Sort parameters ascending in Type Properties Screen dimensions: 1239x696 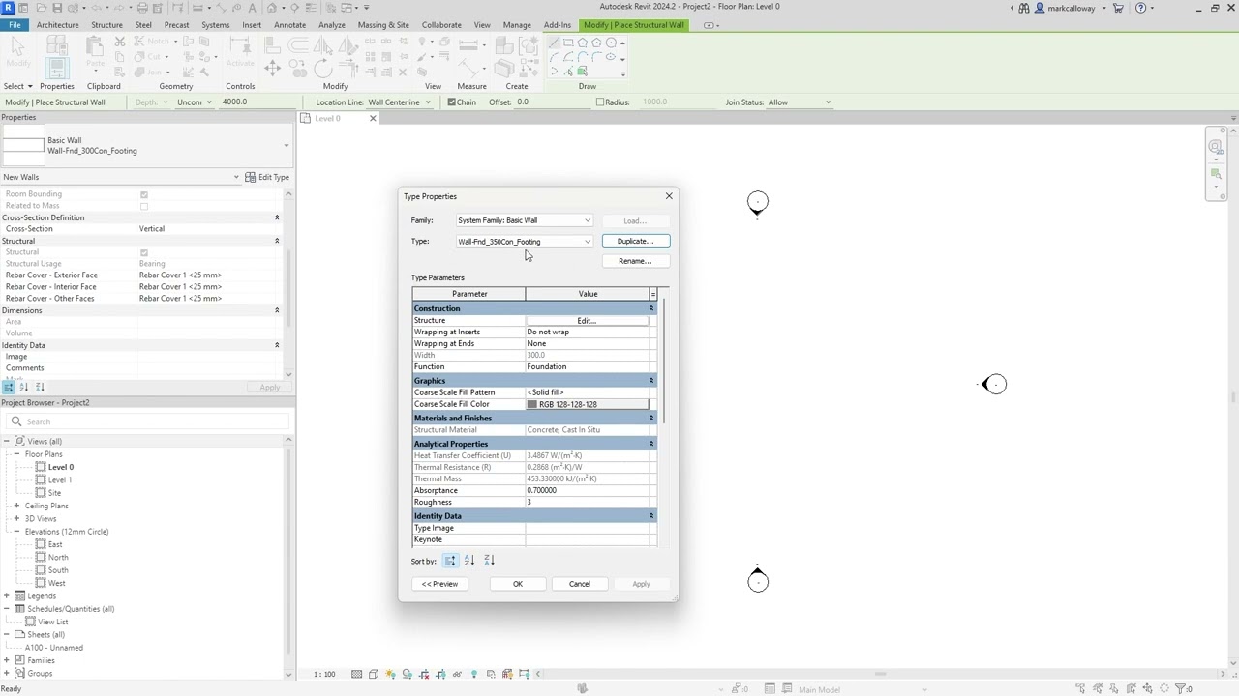(x=469, y=561)
